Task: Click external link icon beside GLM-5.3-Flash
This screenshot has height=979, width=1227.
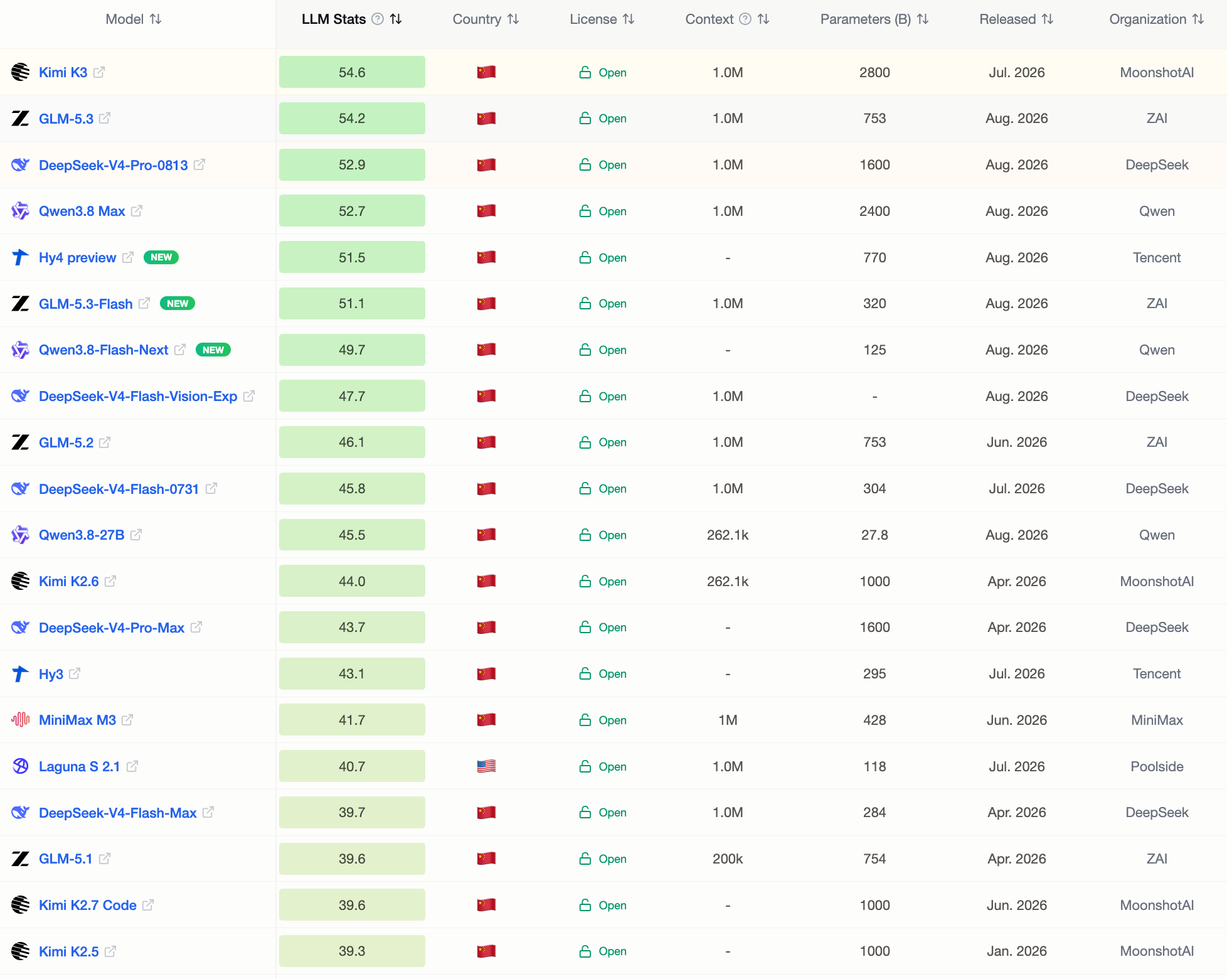Action: coord(144,303)
